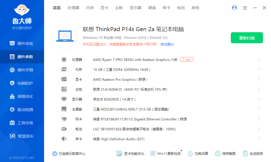Expand the 声卡 row chevron
271x162 pixels.
pos(259,139)
